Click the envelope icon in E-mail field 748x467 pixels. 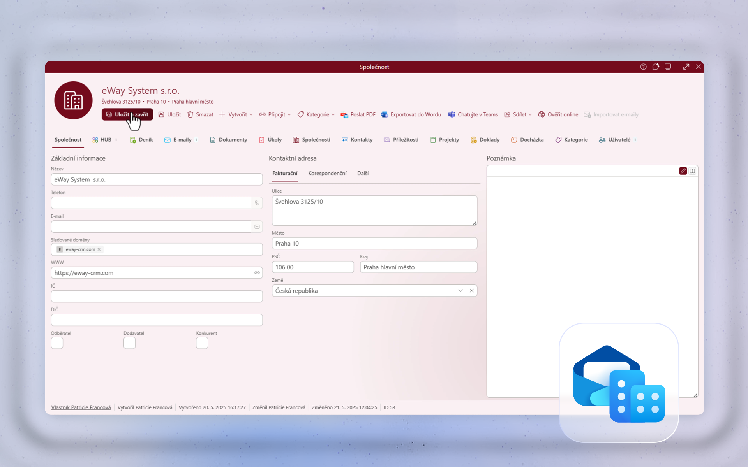coord(257,226)
